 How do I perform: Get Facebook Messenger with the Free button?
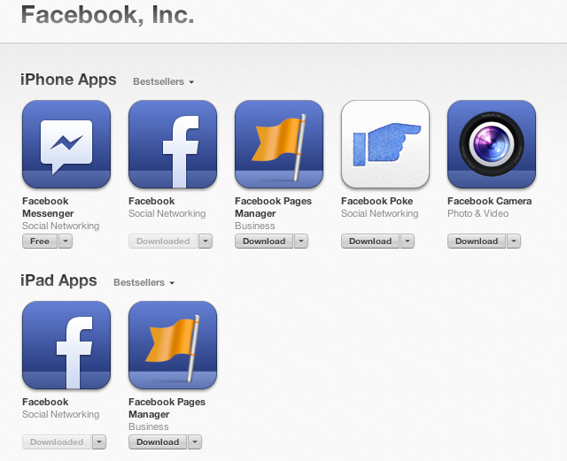40,241
